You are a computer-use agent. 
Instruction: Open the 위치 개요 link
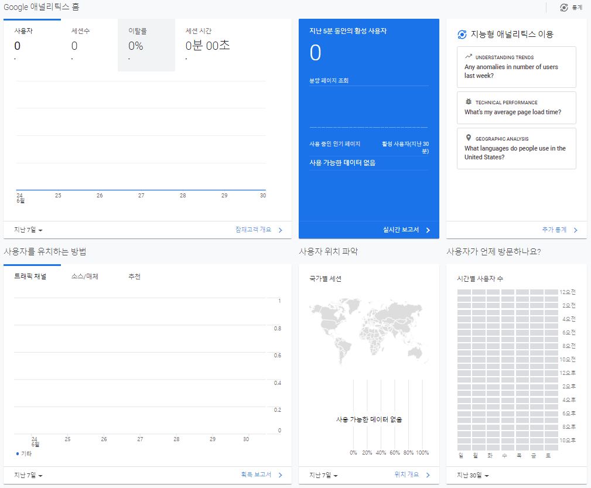[406, 475]
